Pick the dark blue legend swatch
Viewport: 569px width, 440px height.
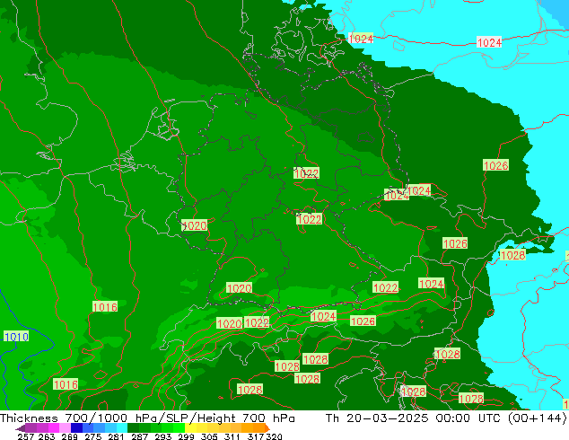(x=76, y=427)
